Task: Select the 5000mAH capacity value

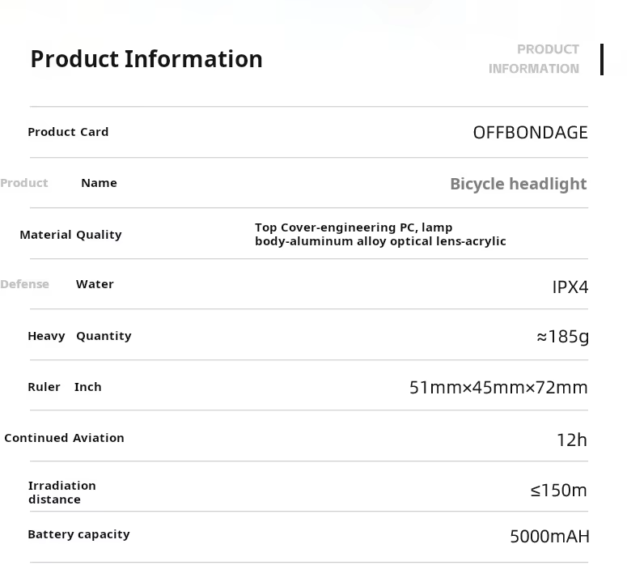Action: click(x=549, y=537)
